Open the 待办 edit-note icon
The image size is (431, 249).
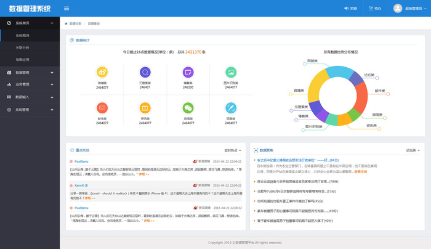371,9
